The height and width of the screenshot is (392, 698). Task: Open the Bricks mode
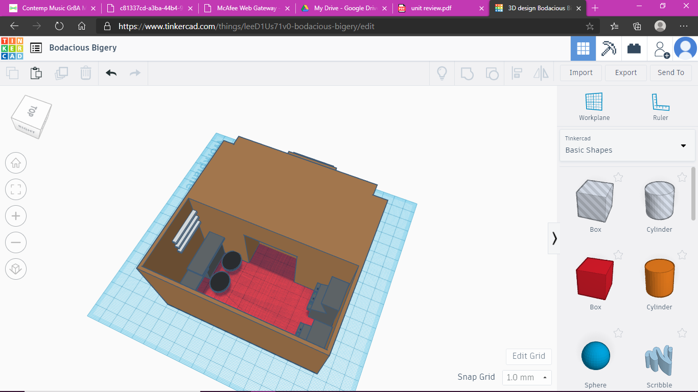click(x=634, y=48)
